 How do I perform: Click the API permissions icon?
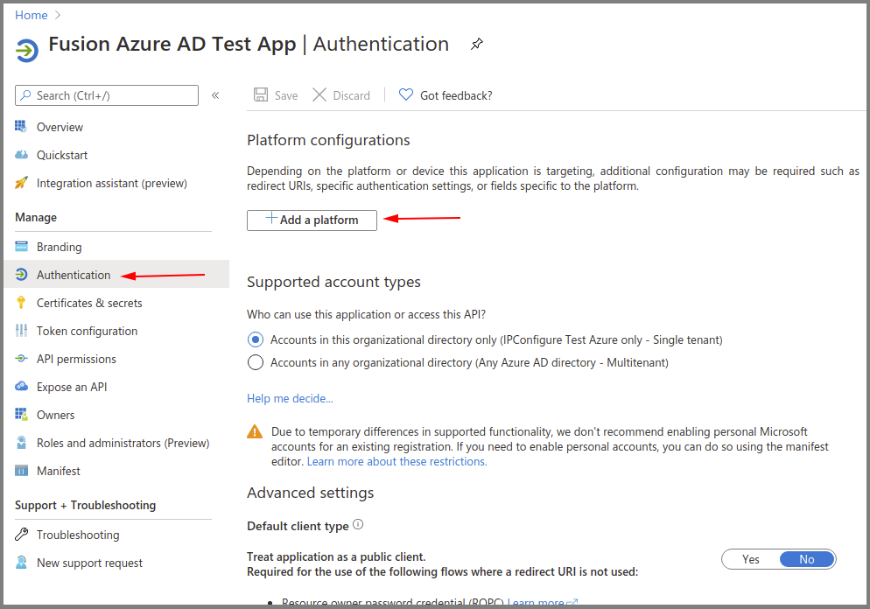point(21,358)
